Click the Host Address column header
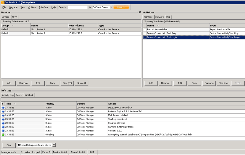The width and height of the screenshot is (245, 155). [x=83, y=26]
